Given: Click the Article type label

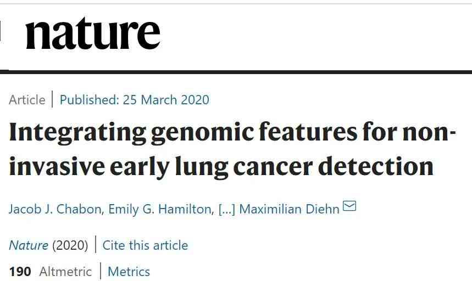Looking at the screenshot, I should pyautogui.click(x=27, y=100).
